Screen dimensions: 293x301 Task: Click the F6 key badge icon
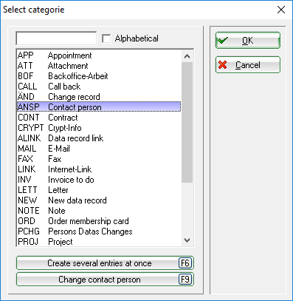coord(185,263)
